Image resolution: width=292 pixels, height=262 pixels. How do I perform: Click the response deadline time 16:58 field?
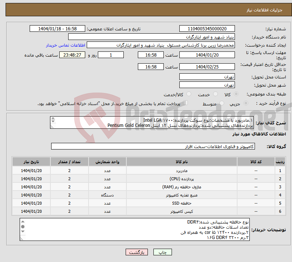tap(151, 55)
